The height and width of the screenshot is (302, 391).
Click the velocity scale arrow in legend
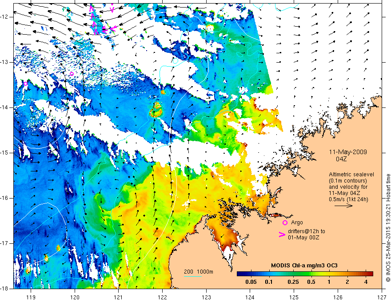[343, 206]
